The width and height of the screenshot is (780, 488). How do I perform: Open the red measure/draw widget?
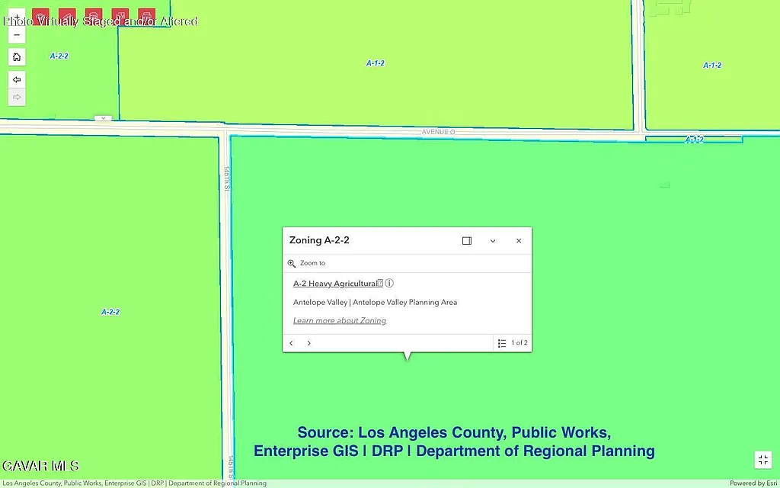pyautogui.click(x=67, y=17)
